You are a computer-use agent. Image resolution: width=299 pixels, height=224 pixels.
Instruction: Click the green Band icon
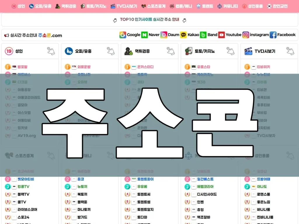click(x=204, y=35)
